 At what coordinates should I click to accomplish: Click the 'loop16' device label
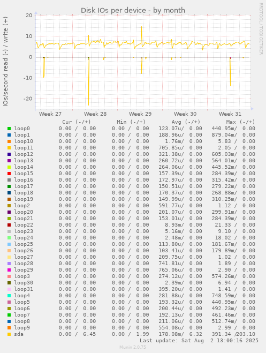pos(24,179)
